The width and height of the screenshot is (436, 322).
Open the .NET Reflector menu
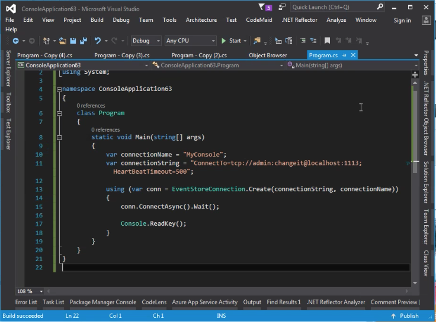300,20
